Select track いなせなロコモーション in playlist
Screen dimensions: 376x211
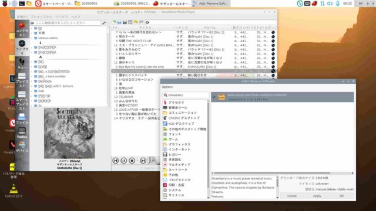[x=136, y=80]
